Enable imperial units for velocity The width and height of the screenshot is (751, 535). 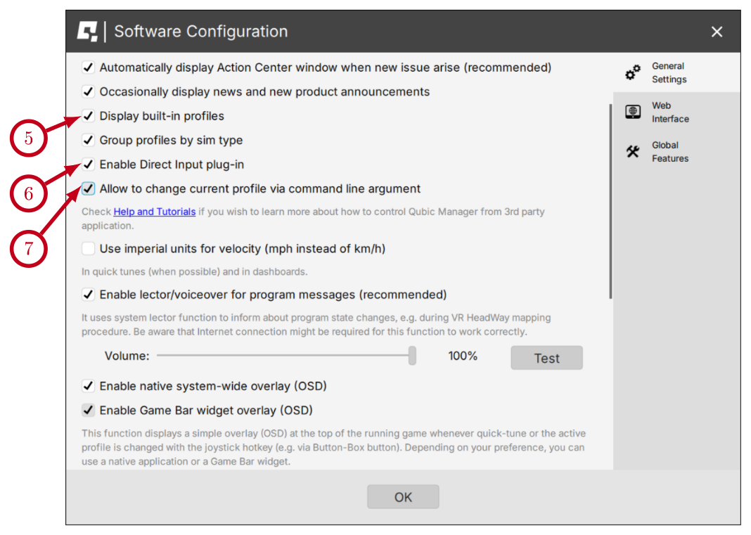pyautogui.click(x=89, y=248)
